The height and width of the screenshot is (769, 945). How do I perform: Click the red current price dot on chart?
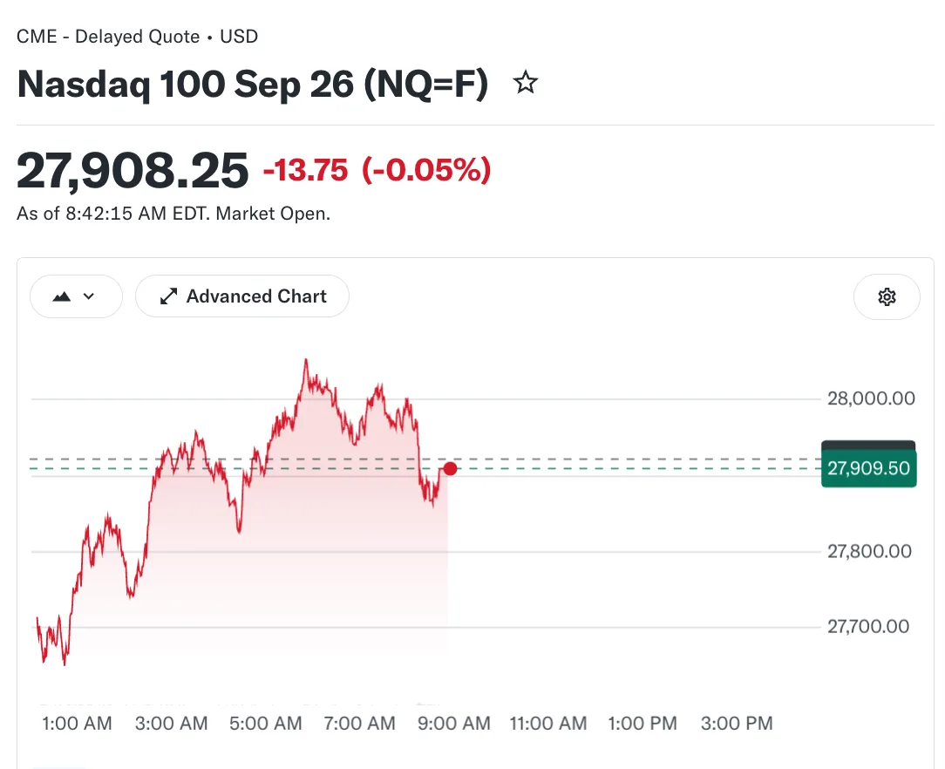pyautogui.click(x=450, y=468)
